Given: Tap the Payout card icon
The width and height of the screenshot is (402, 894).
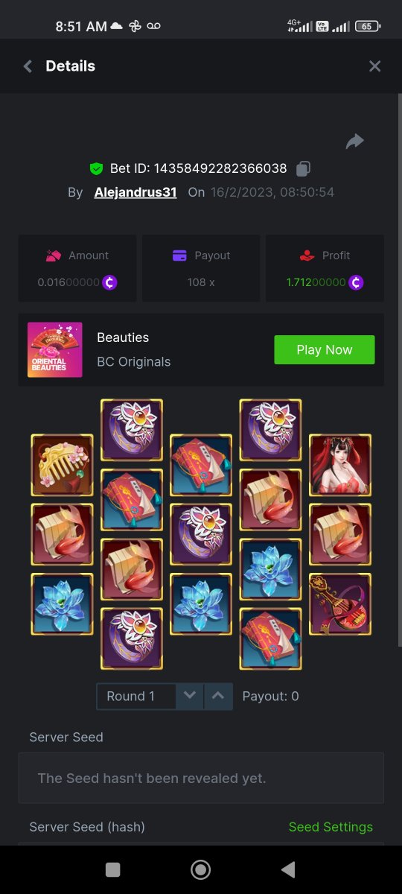Looking at the screenshot, I should tap(179, 256).
